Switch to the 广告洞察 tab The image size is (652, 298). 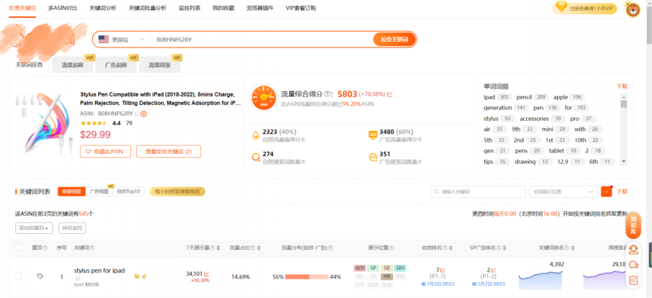116,65
